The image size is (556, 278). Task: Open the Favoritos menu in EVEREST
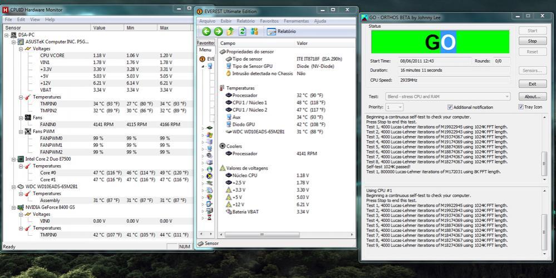[269, 21]
